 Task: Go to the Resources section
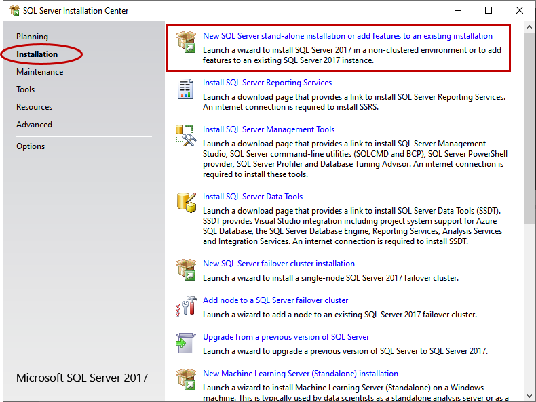point(34,107)
